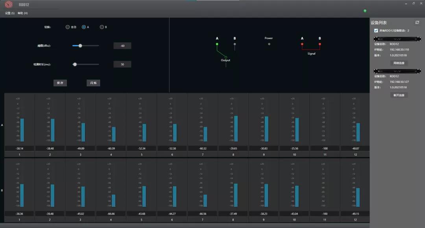Click the green connection status light in the header
Screen dimensions: 425x228
tap(365, 11)
